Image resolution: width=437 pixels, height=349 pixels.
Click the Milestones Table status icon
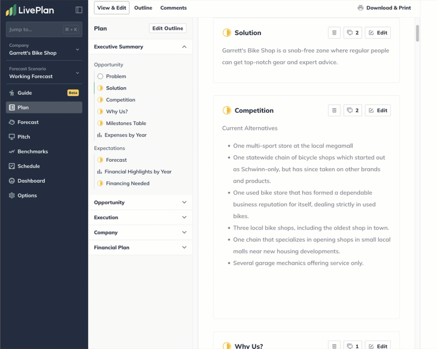click(101, 123)
